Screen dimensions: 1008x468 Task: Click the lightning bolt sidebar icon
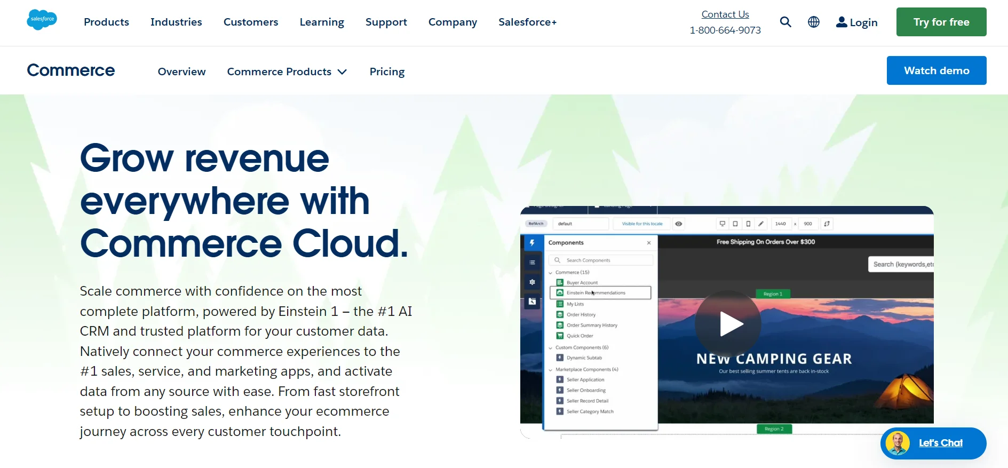[532, 243]
